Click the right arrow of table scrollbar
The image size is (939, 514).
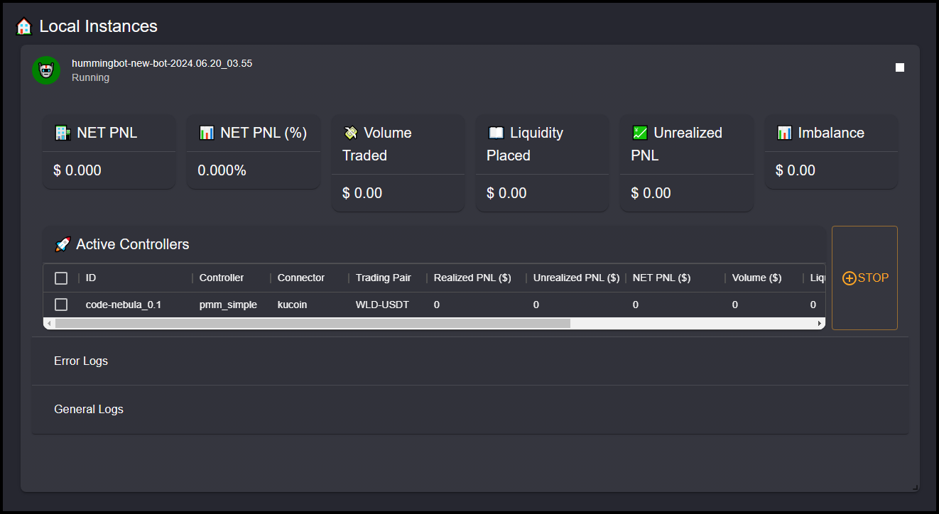(820, 324)
